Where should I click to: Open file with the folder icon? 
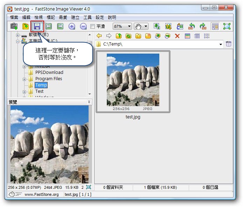(x=26, y=26)
